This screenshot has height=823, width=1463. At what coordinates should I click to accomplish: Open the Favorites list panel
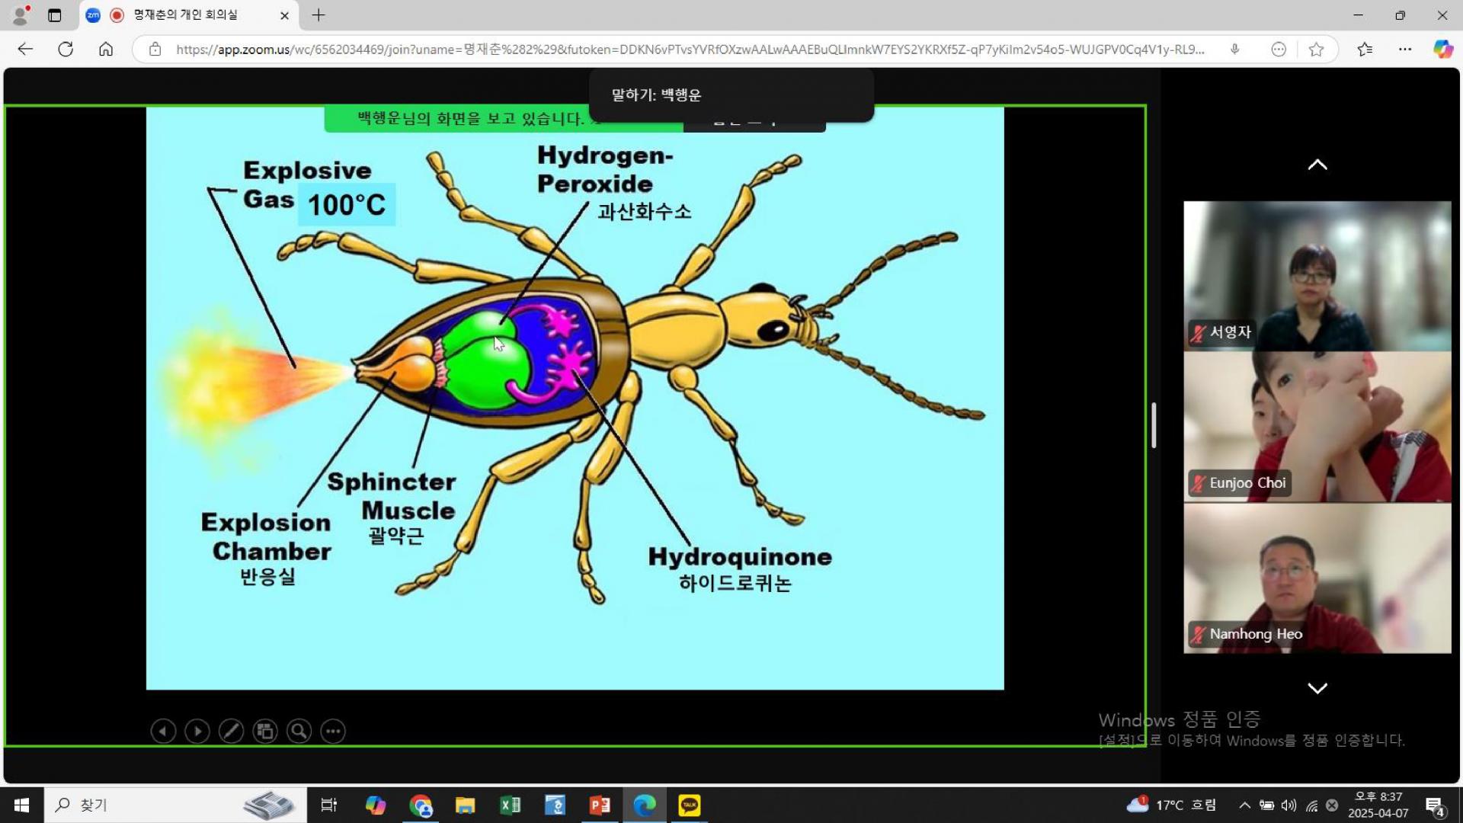1365,50
